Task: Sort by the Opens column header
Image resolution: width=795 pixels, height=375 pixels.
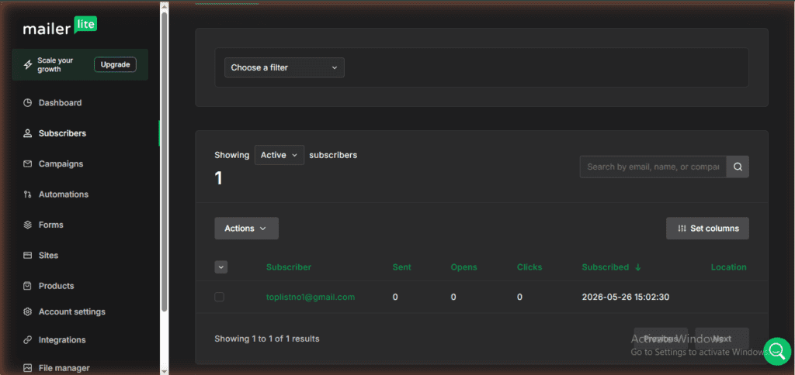Action: (x=464, y=267)
